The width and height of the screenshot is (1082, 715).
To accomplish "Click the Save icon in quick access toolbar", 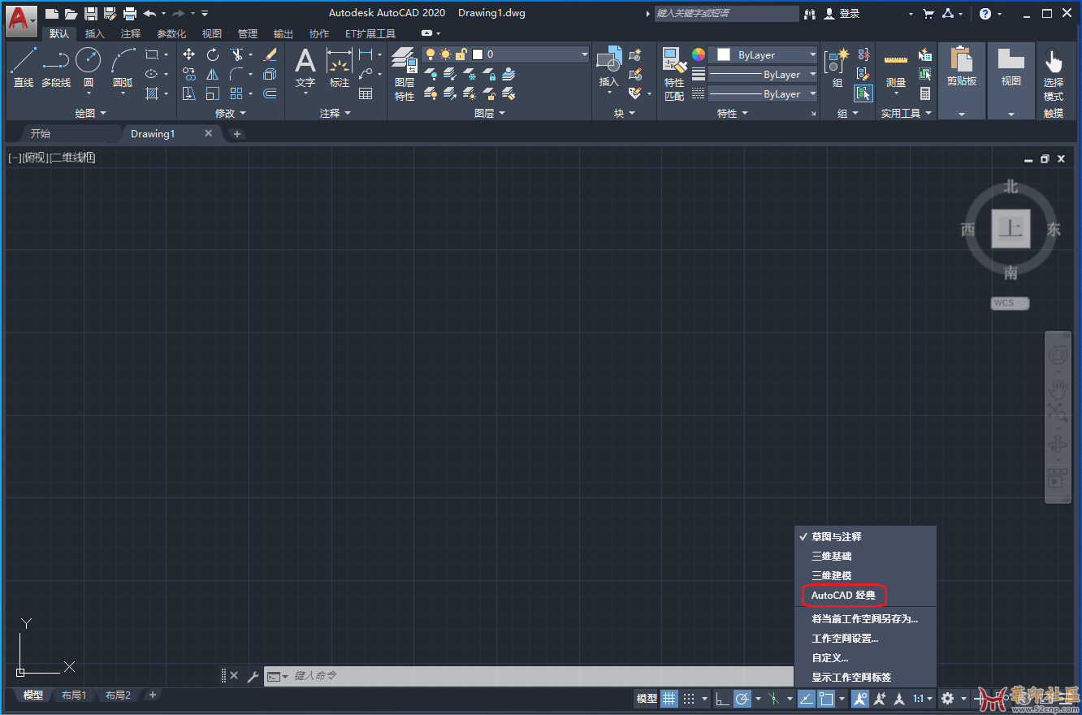I will (x=91, y=13).
